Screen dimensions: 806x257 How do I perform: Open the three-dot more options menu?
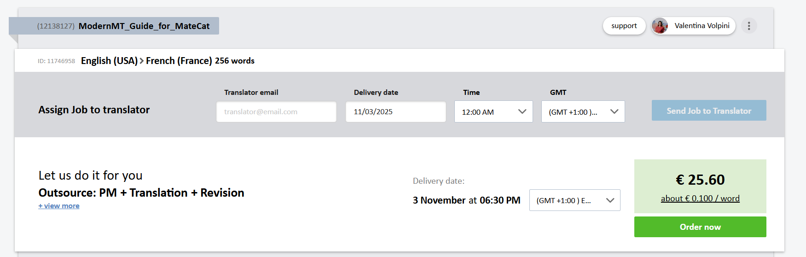click(749, 26)
